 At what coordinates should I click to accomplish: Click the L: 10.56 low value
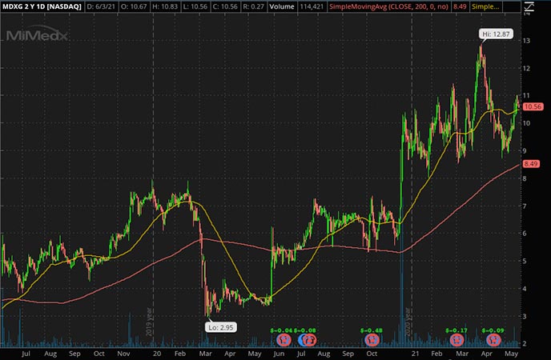(x=195, y=6)
